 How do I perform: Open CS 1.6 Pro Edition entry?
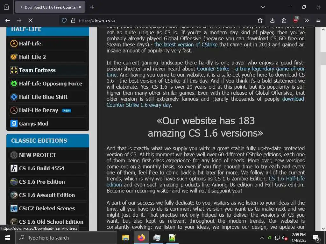point(48,182)
